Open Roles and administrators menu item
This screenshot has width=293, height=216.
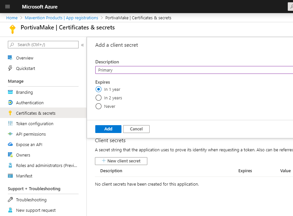[47, 165]
